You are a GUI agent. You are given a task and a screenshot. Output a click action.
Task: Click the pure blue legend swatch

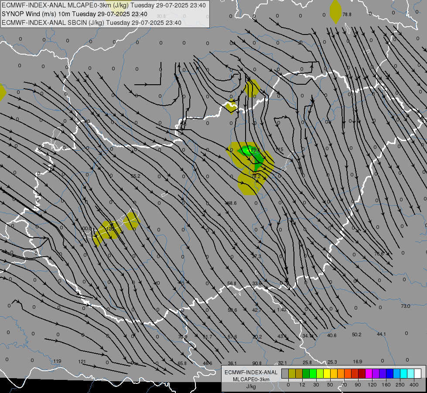click(x=389, y=374)
